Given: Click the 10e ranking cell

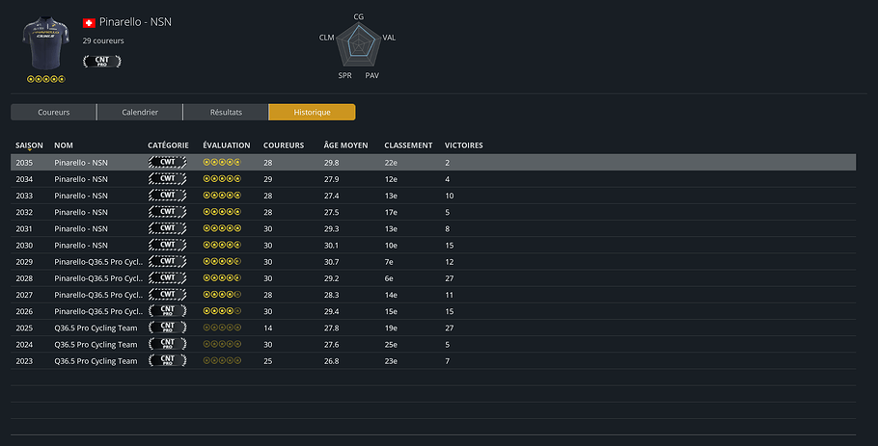Looking at the screenshot, I should [x=391, y=246].
